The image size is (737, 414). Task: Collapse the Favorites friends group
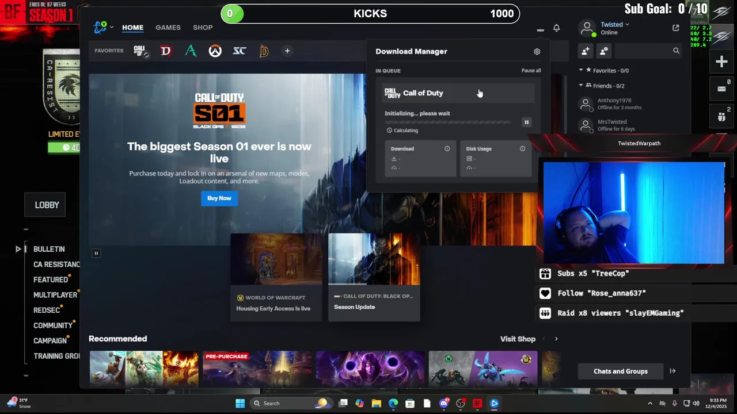click(581, 71)
